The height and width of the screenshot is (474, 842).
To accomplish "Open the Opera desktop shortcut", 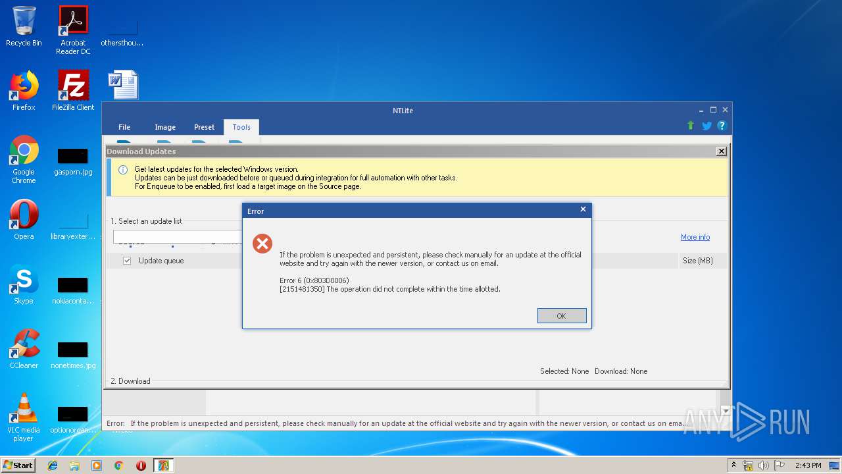I will coord(24,219).
